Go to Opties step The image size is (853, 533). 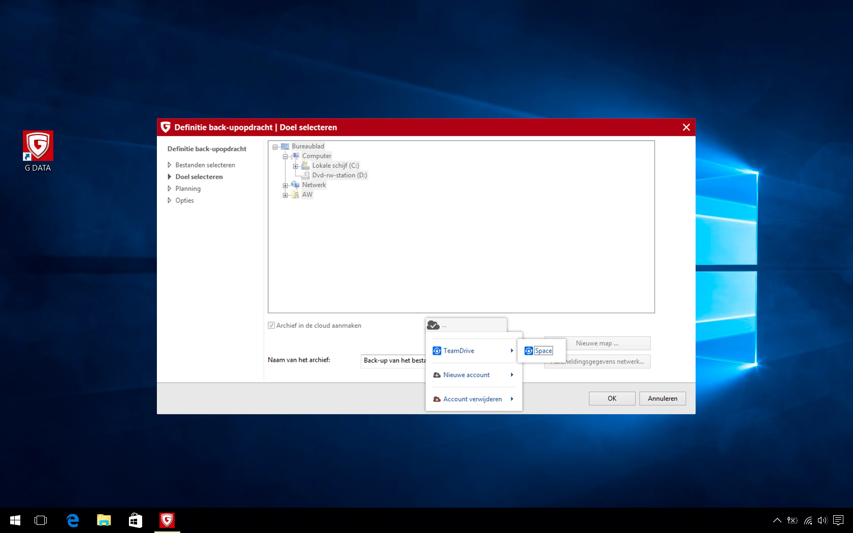point(184,201)
